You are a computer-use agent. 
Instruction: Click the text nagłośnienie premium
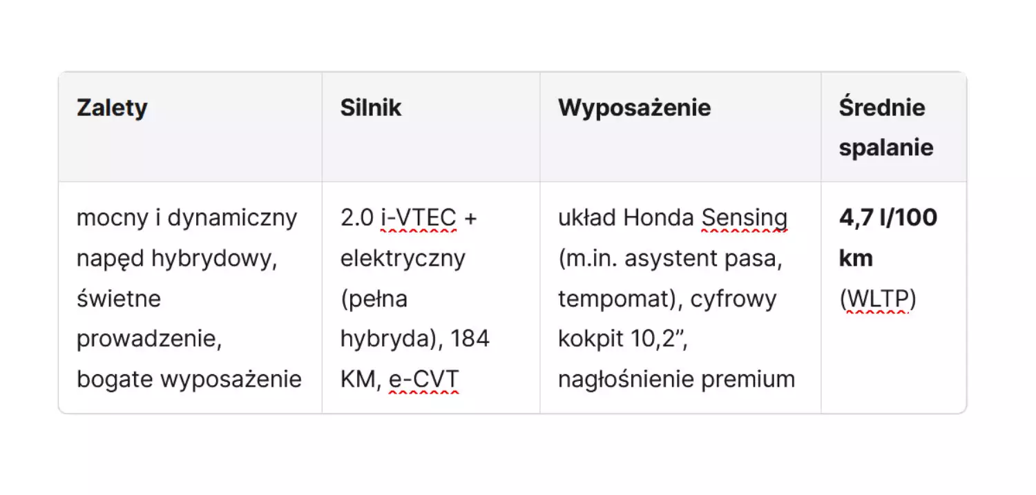point(676,379)
